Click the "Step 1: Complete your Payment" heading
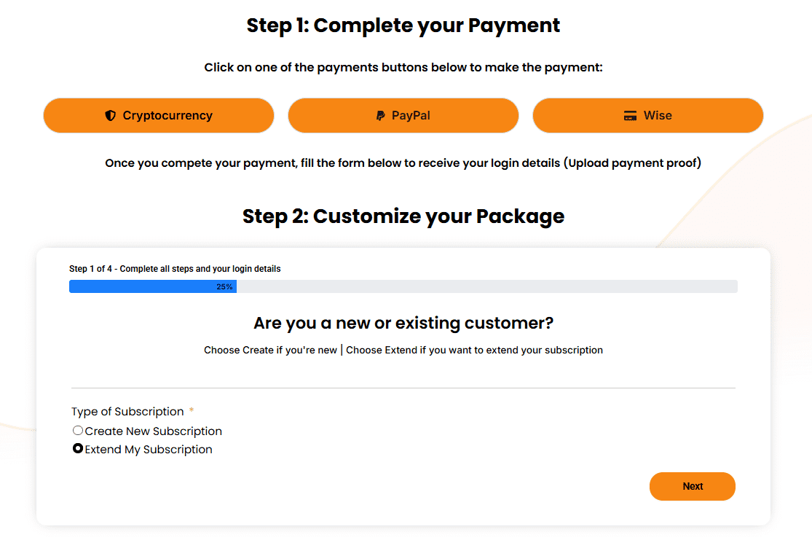This screenshot has width=812, height=540. tap(403, 26)
